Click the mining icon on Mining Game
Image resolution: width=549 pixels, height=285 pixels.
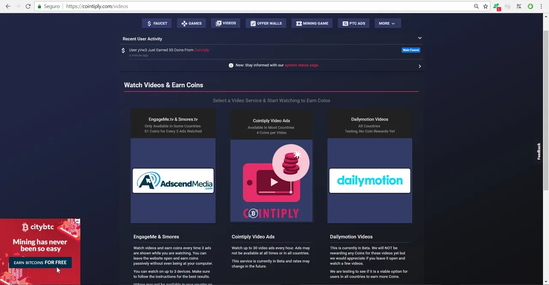[x=299, y=24]
